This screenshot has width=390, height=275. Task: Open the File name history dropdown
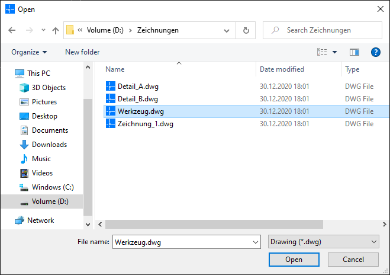256,242
